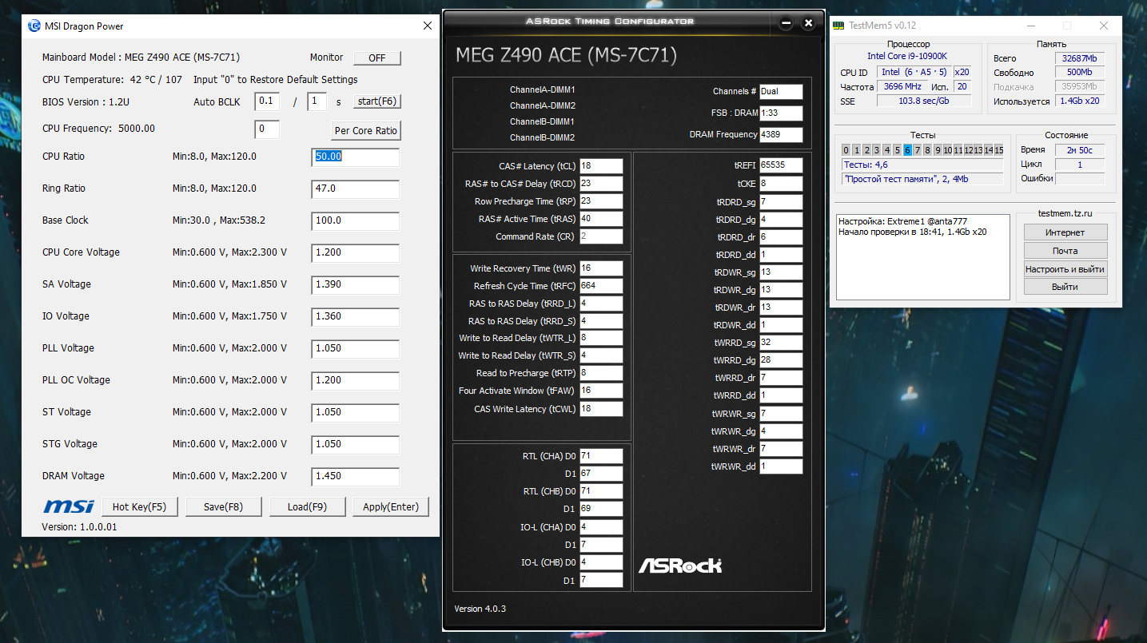The width and height of the screenshot is (1147, 643).
Task: Click the Hot Key(F5) button
Action: point(139,506)
